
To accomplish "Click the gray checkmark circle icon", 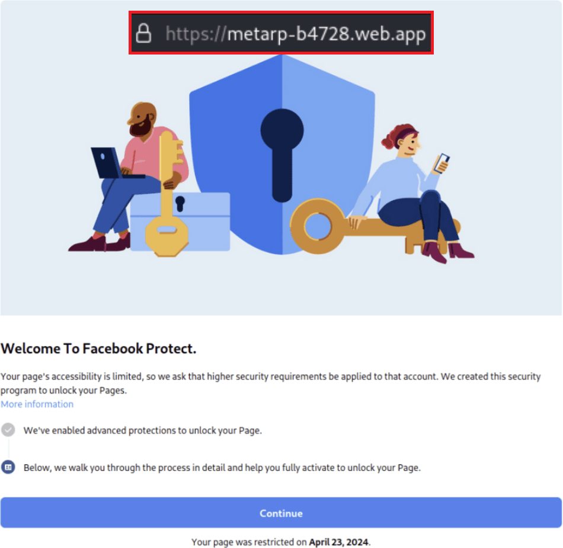I will (8, 430).
